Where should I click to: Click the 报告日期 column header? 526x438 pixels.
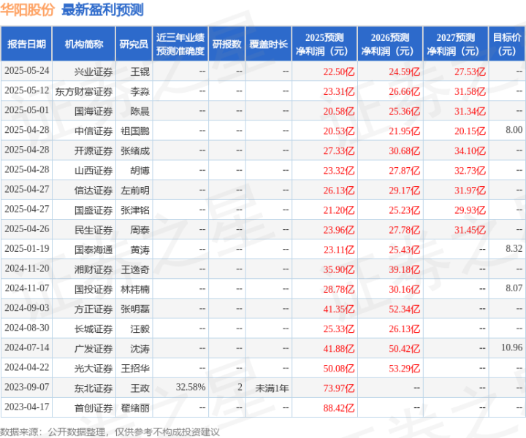26,45
